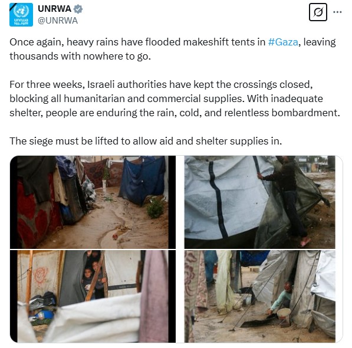Open photo of children peeking from tent
The height and width of the screenshot is (348, 352).
point(93,296)
